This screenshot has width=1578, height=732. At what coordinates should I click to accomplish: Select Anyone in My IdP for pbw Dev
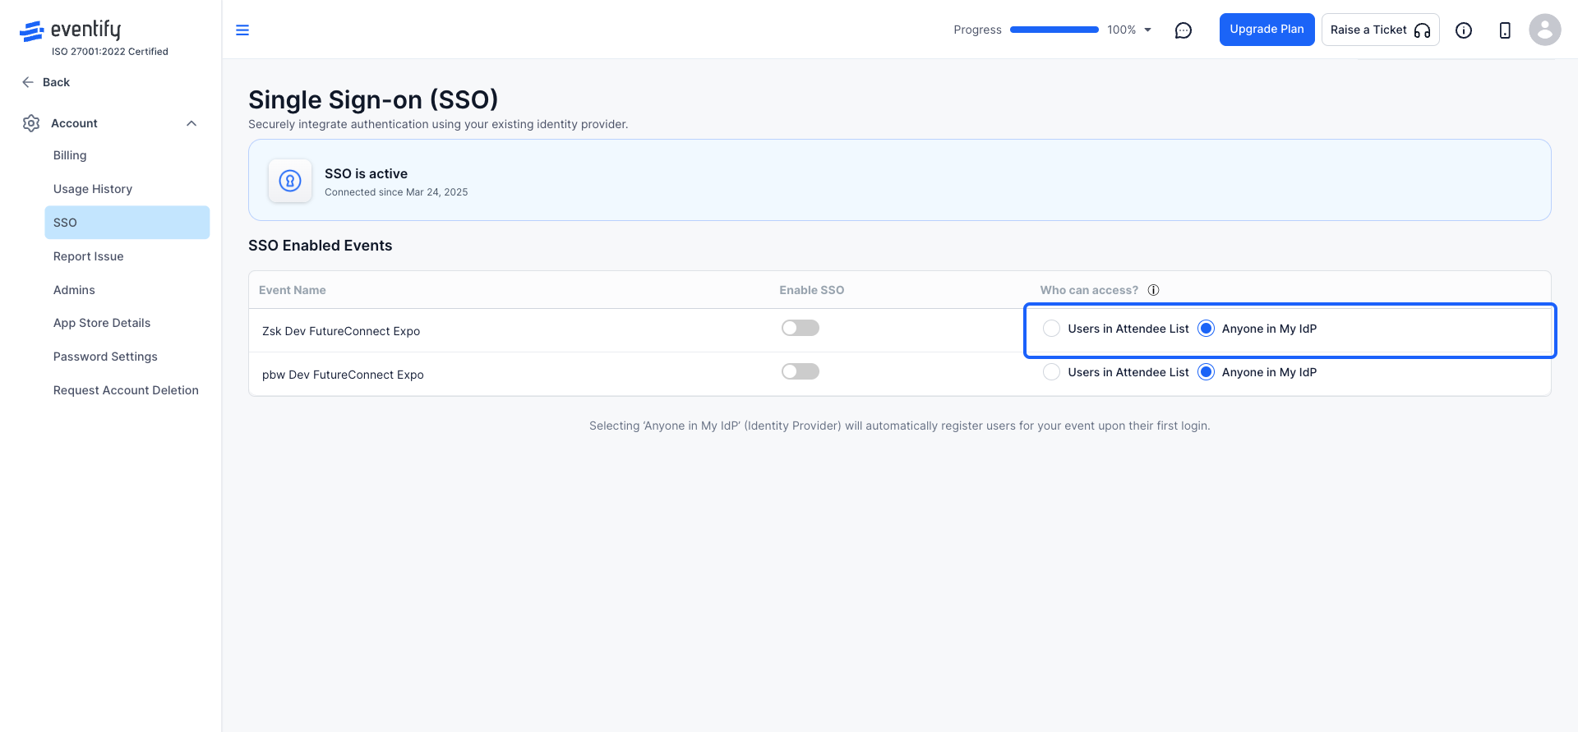[1206, 372]
